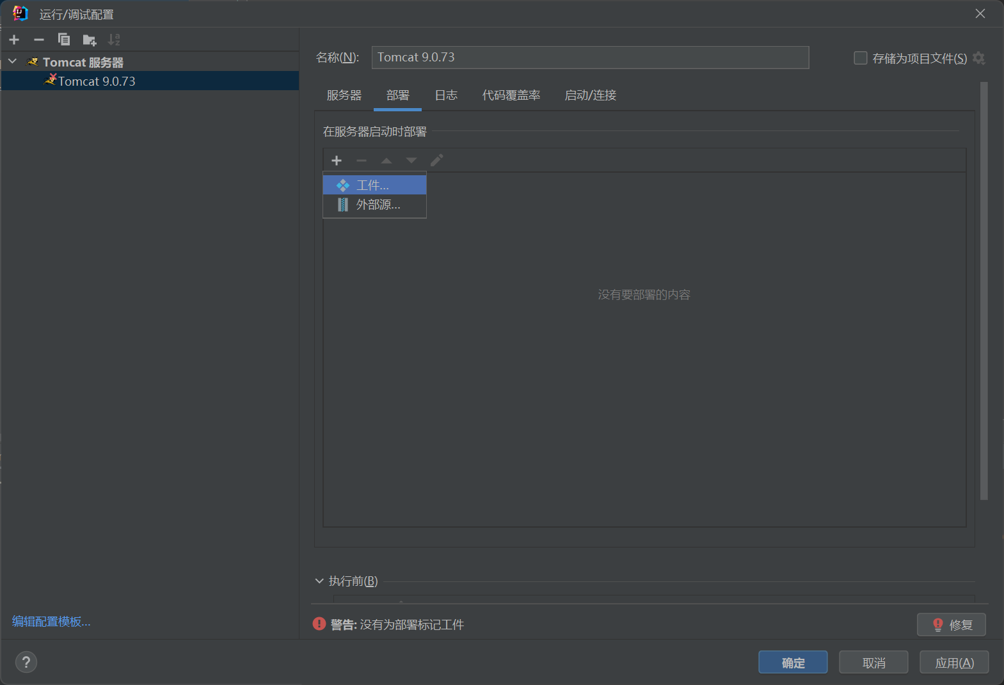
Task: Switch to the 服务器 tab
Action: [x=344, y=95]
